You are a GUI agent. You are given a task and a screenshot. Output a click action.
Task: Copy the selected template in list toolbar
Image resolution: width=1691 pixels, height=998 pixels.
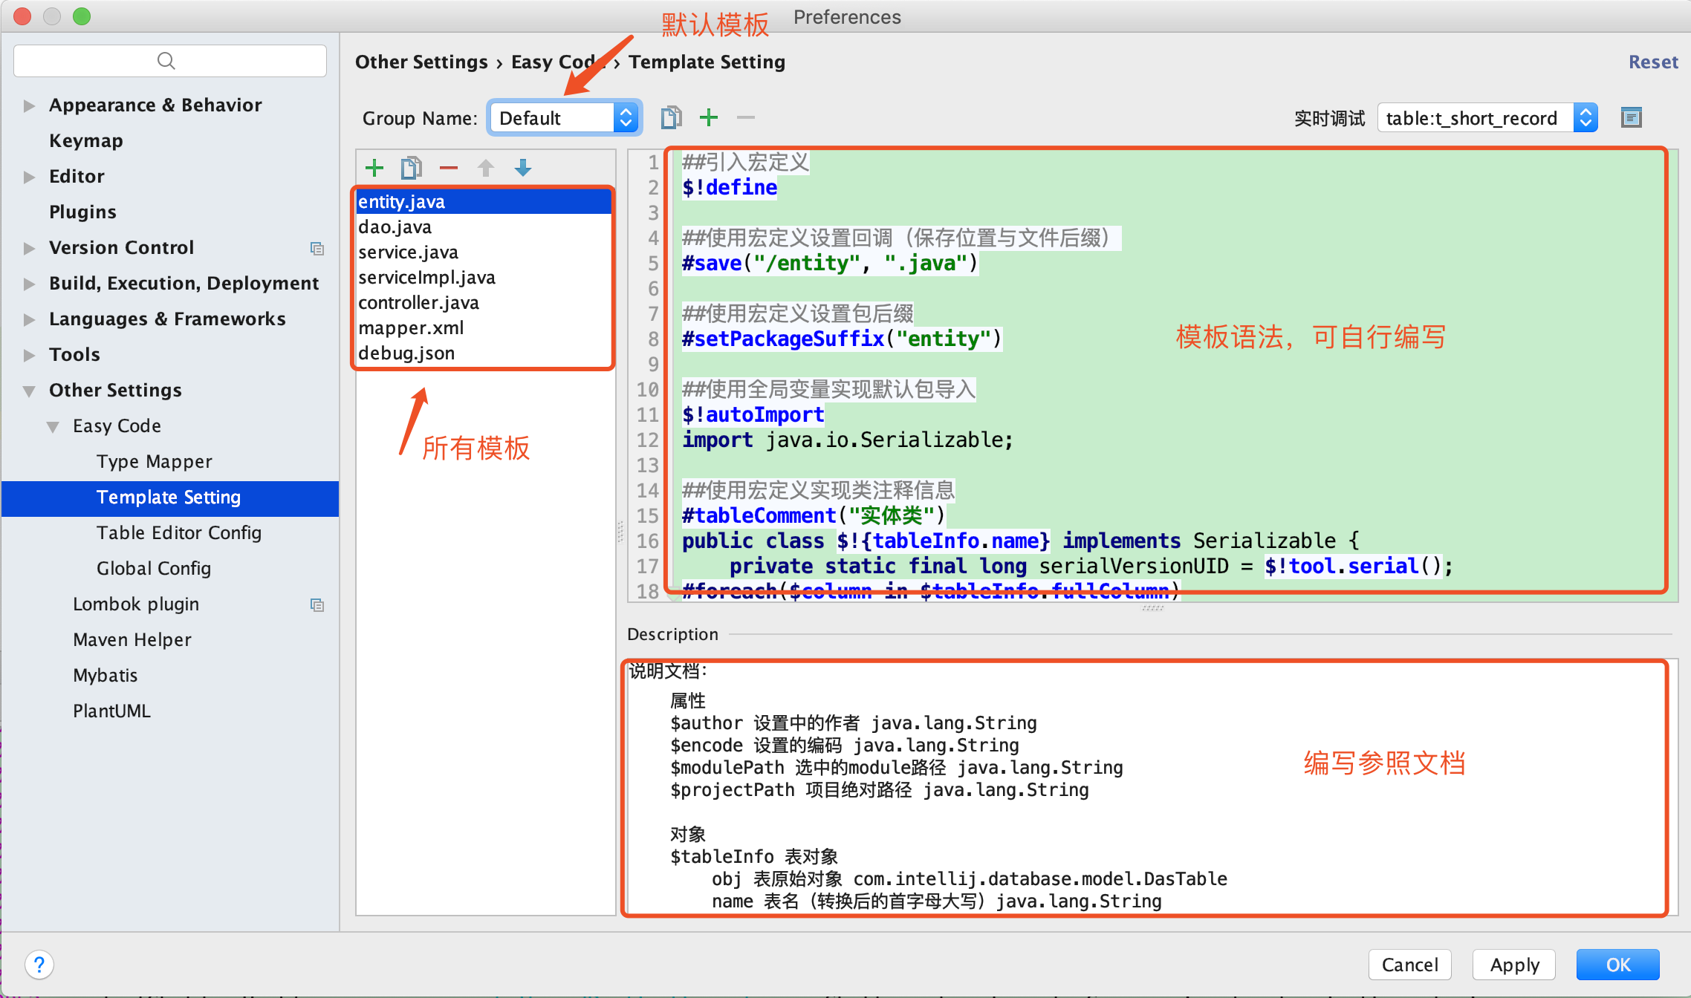click(411, 168)
